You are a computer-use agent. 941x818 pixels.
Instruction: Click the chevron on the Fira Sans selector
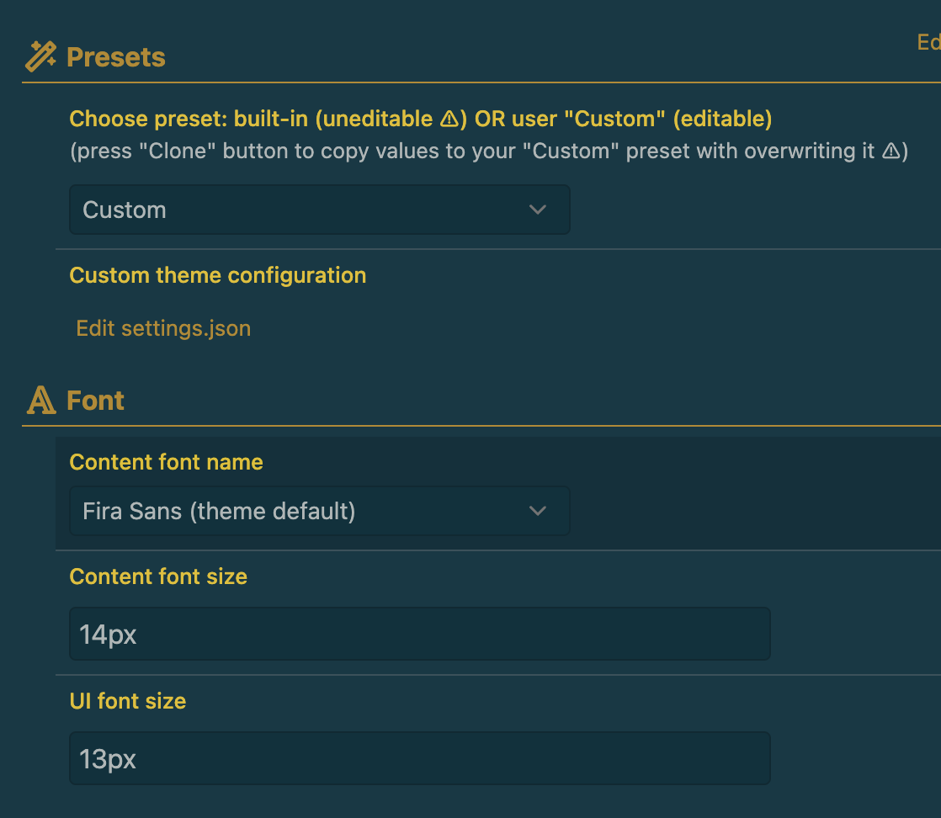click(538, 511)
